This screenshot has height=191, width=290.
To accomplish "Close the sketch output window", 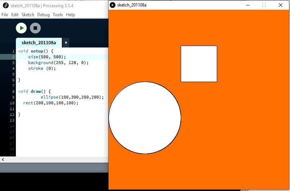I will [x=280, y=5].
